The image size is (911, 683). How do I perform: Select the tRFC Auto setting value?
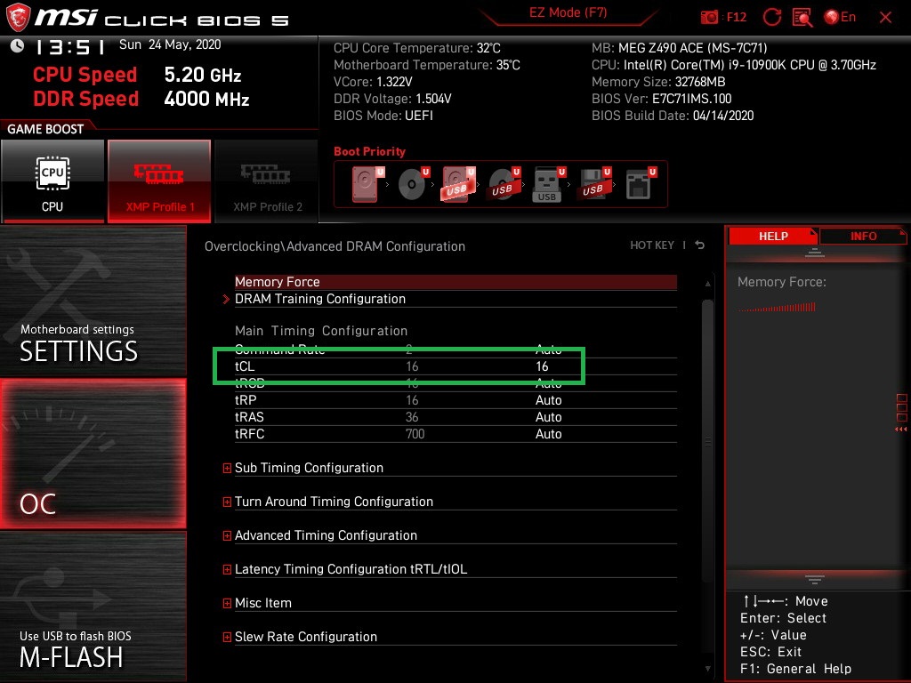[548, 434]
